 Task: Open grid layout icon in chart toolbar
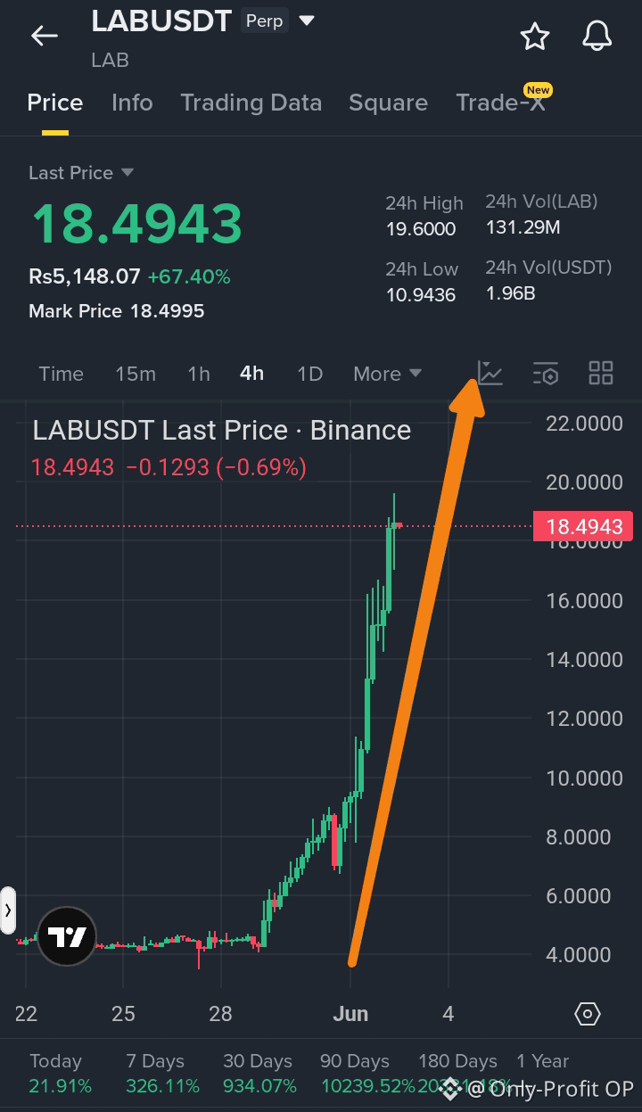[601, 374]
